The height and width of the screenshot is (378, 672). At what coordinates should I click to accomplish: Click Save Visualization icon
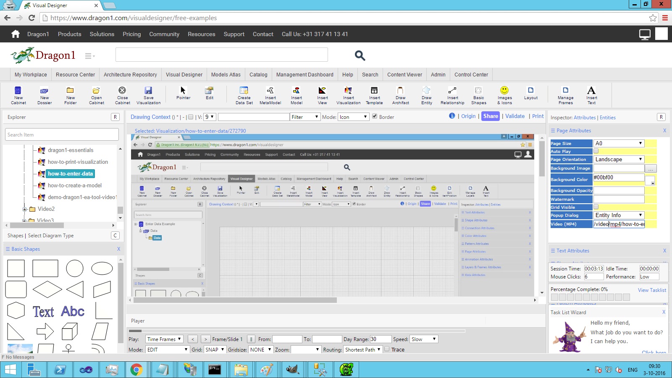148,95
